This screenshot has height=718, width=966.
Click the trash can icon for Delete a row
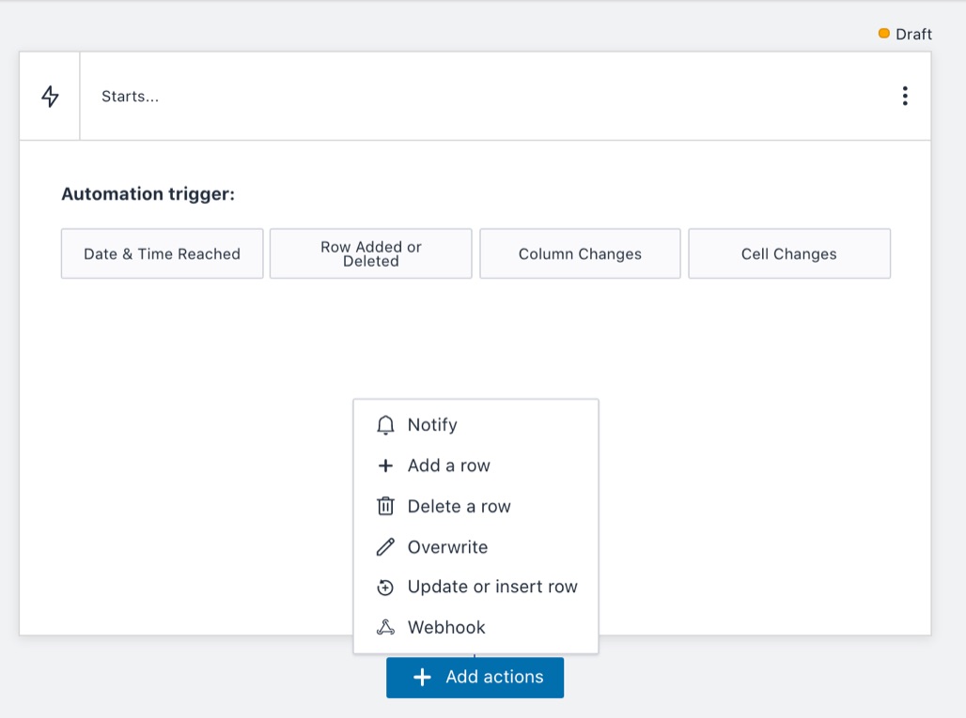385,507
